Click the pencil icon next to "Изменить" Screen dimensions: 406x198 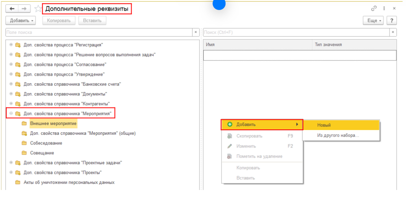click(229, 146)
